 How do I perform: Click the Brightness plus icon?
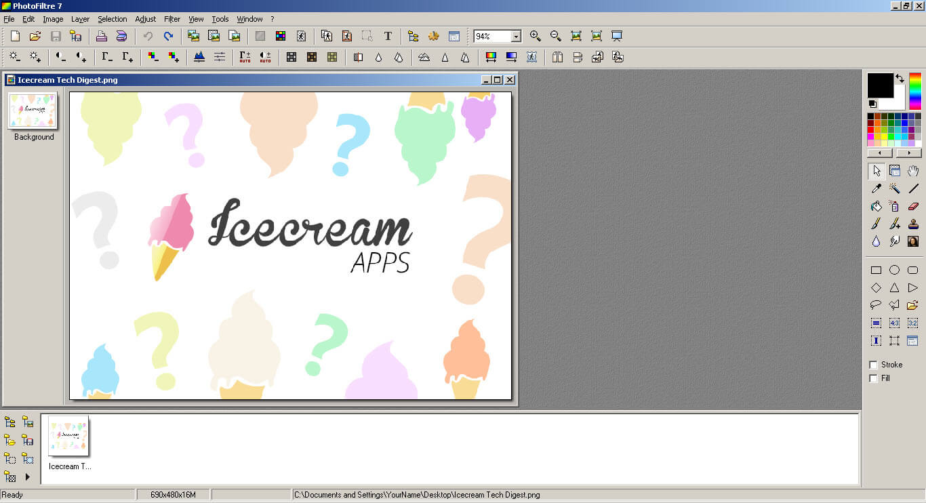tap(35, 57)
